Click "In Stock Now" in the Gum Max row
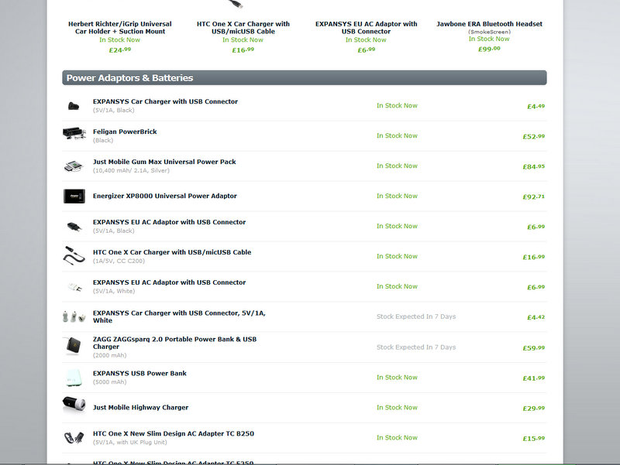The image size is (620, 465). point(397,166)
